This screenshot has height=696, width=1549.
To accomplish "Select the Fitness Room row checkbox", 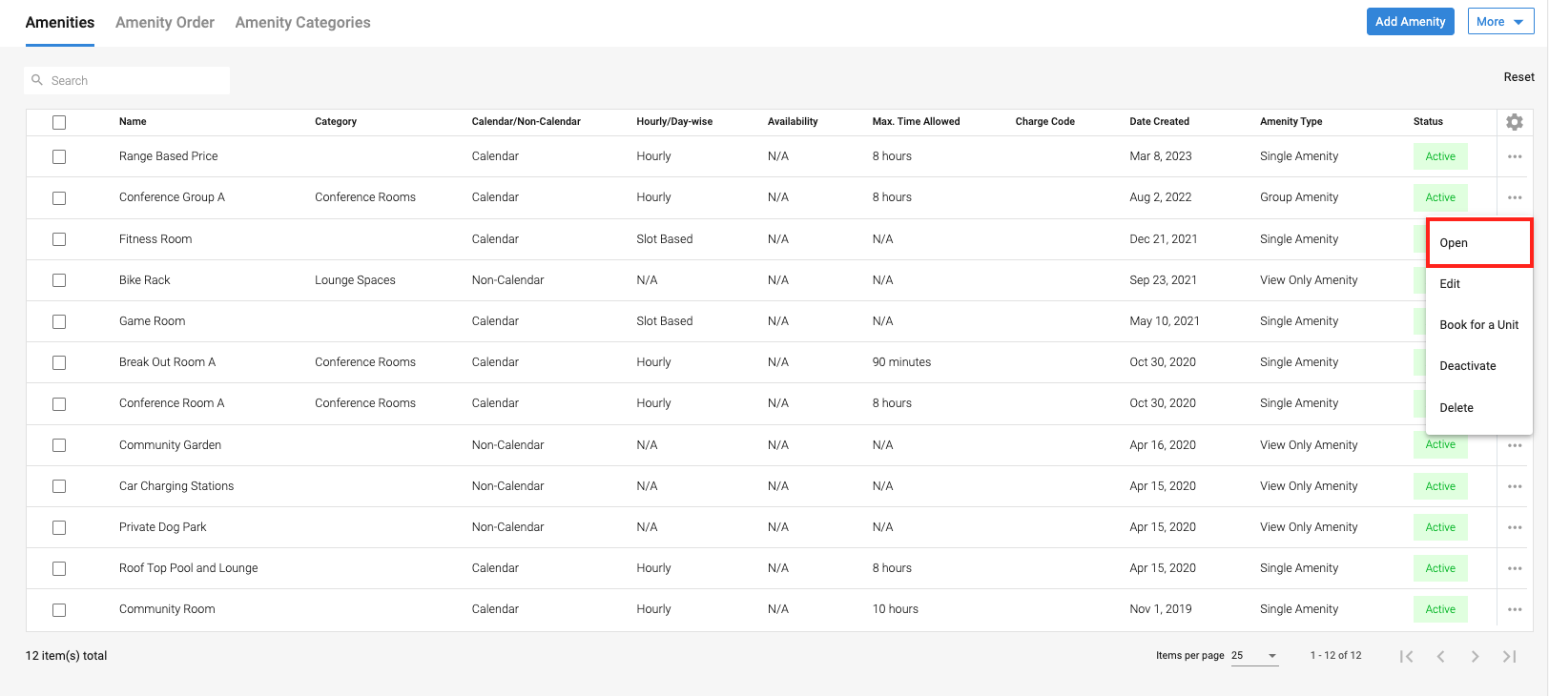I will pyautogui.click(x=59, y=239).
